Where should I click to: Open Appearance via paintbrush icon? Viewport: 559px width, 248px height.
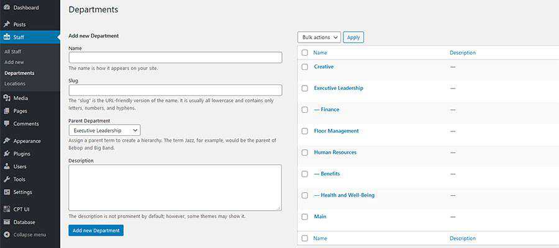[6, 141]
